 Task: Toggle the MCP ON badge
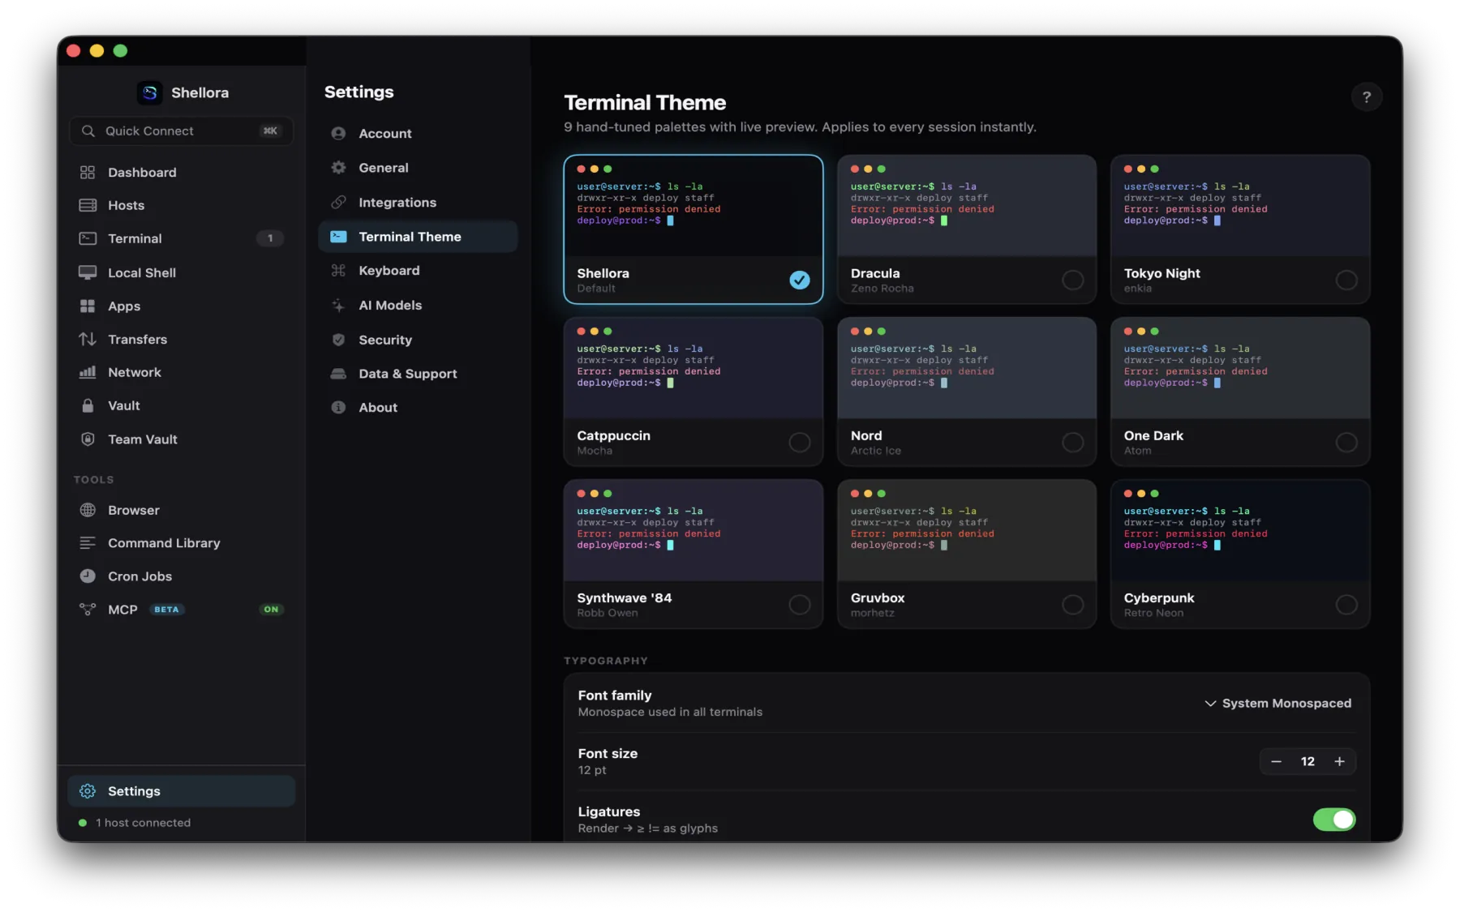click(x=271, y=610)
